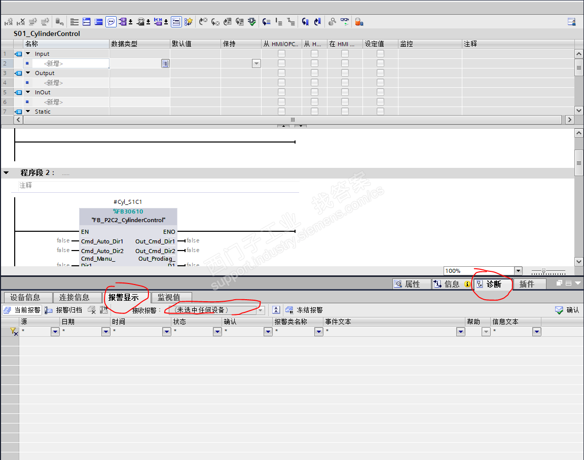584x460 pixels.
Task: Click the orange database lock icon
Action: tap(359, 22)
